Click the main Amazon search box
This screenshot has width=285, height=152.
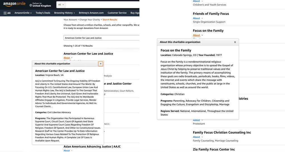102,5
